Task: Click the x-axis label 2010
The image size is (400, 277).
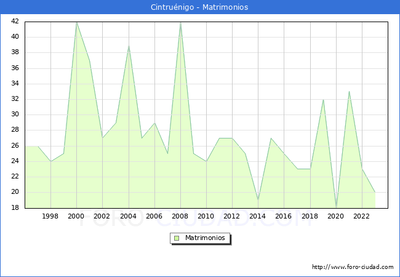Action: coord(206,216)
